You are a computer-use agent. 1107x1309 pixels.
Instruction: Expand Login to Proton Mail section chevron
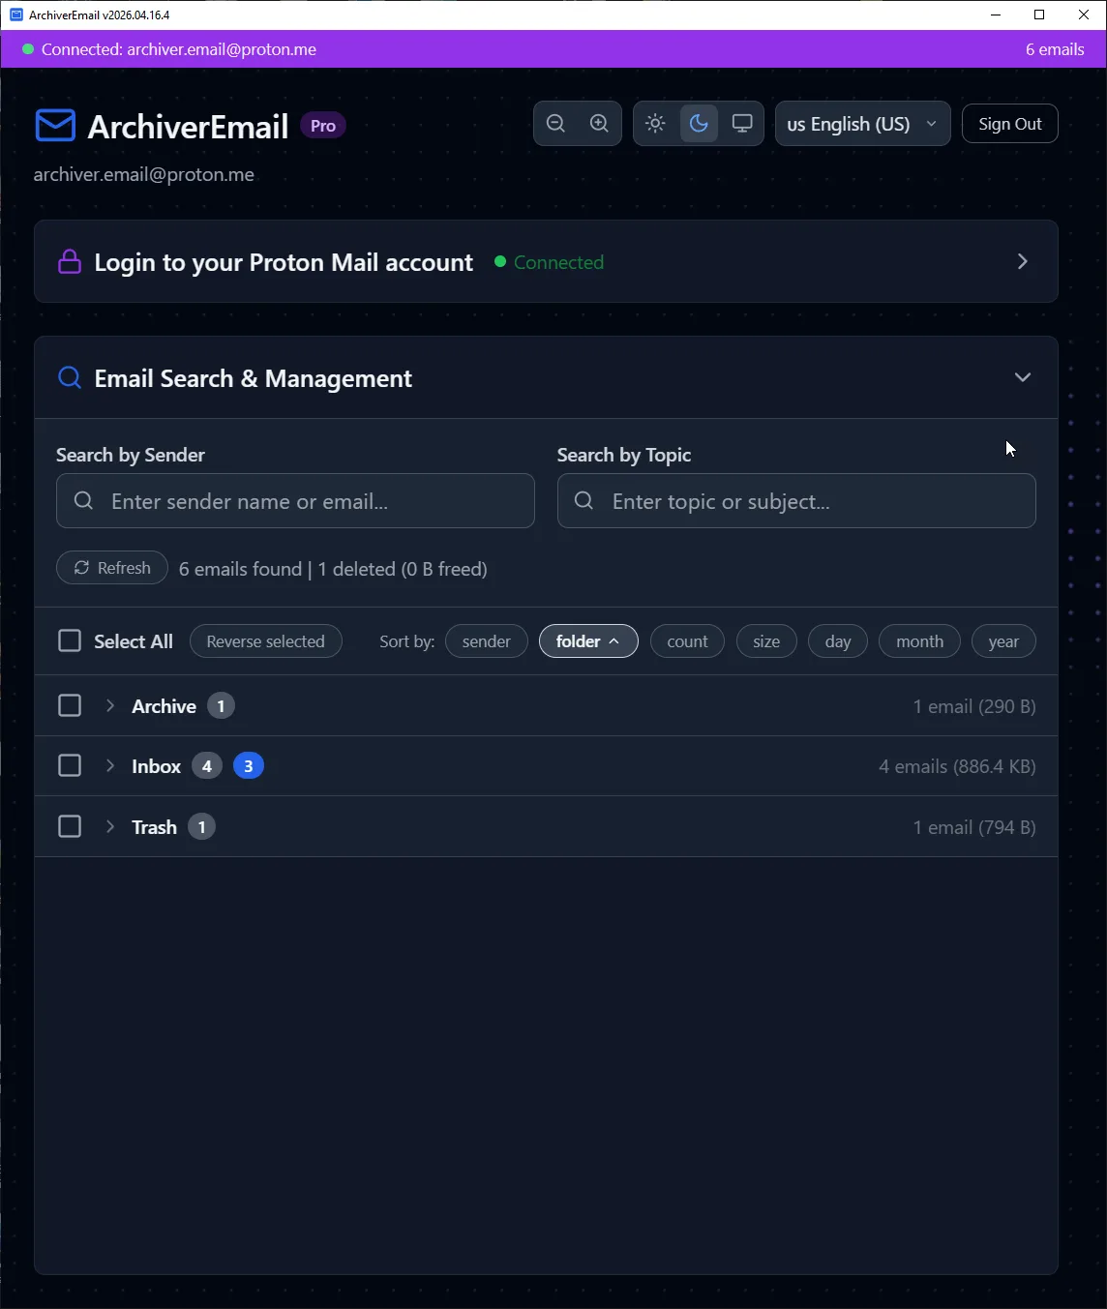(x=1023, y=261)
